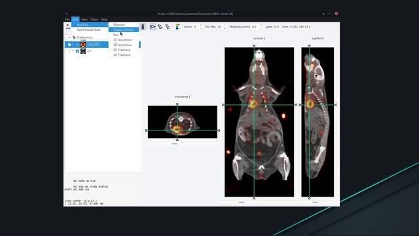Expand the CT tree row arrow
The height and width of the screenshot is (236, 419).
(x=73, y=51)
